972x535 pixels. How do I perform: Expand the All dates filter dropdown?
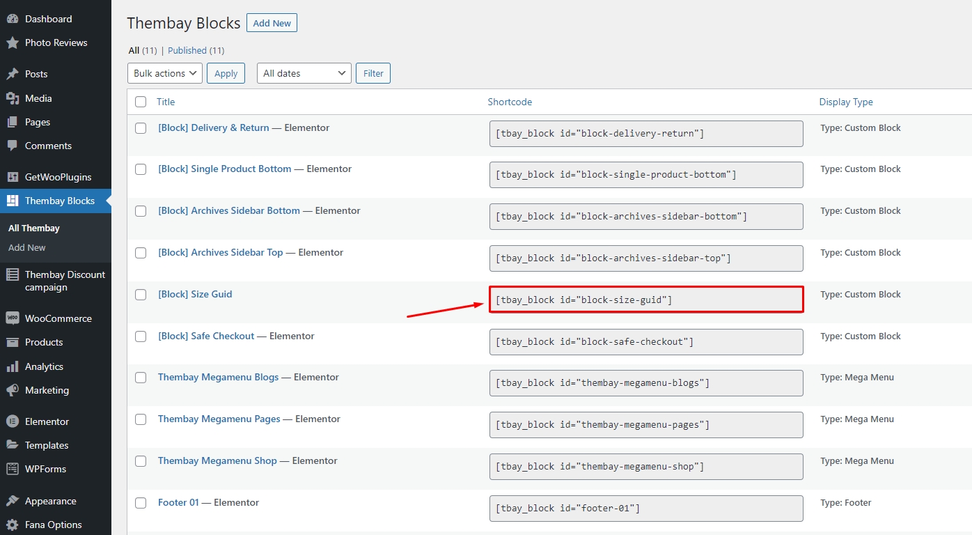coord(304,73)
